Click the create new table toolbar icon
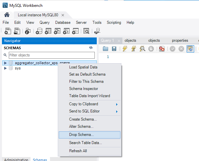 pos(48,31)
